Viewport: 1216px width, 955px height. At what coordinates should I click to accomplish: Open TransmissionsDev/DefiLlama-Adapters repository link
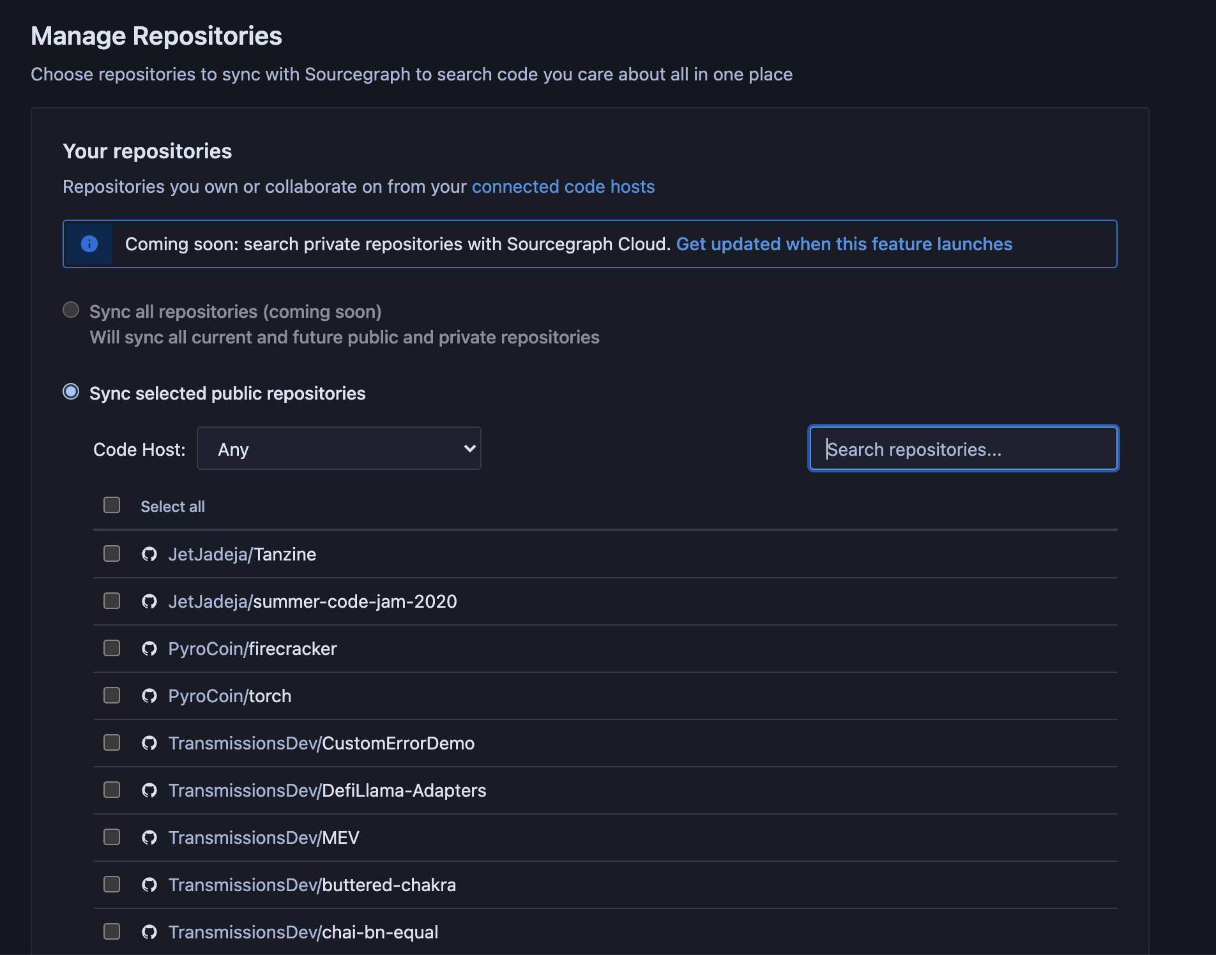coord(328,790)
